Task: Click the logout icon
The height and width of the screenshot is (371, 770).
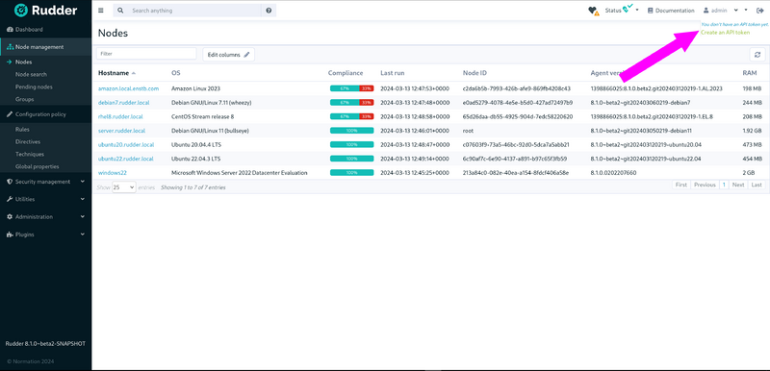Action: pos(760,11)
